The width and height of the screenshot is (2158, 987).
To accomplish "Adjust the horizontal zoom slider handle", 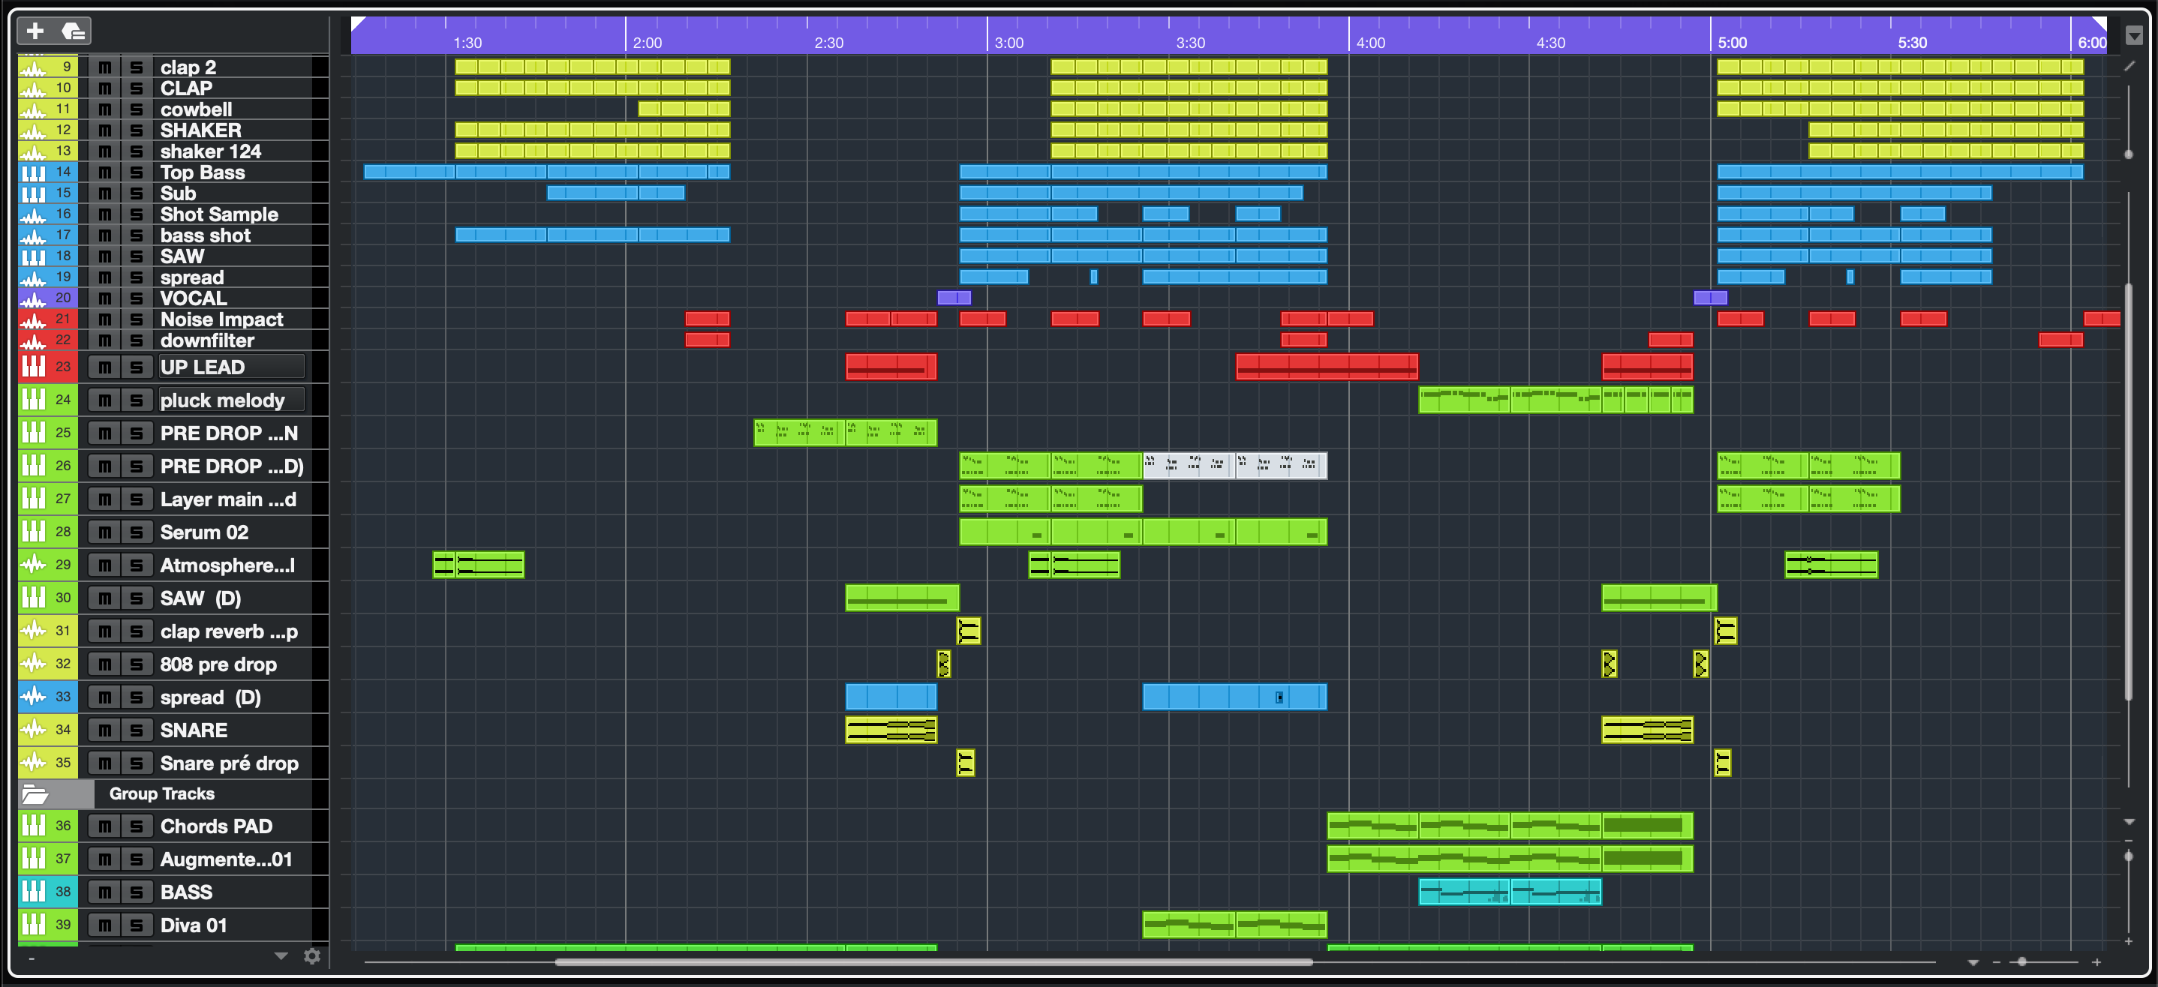I will click(x=2022, y=962).
